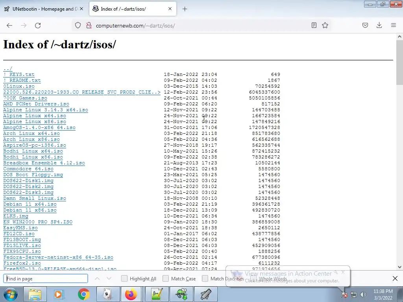Open the parent directory ../ link
Screen dimensions: 403x302
(8, 68)
